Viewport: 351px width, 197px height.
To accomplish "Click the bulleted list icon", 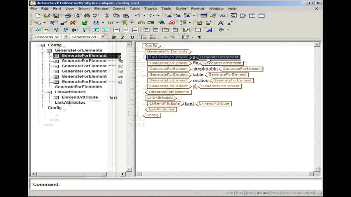I will pyautogui.click(x=153, y=37).
